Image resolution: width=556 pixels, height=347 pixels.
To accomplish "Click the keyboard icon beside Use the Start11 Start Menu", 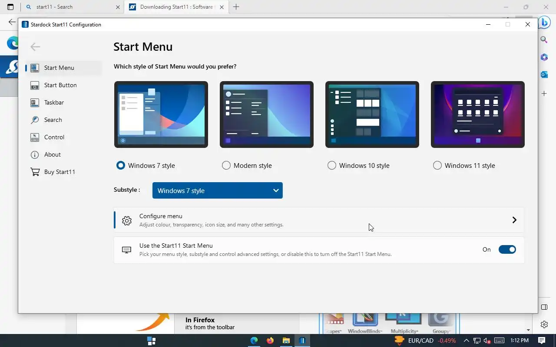I will coord(126,249).
